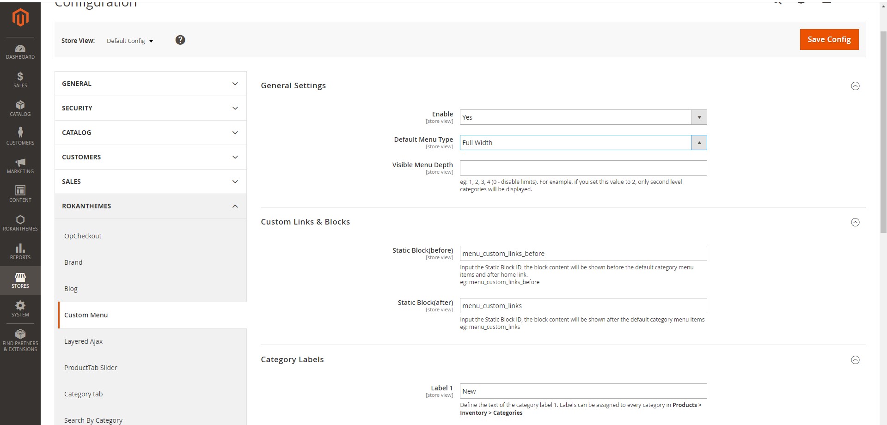Viewport: 887px width, 425px height.
Task: Select the Layered Ajax menu item
Action: pyautogui.click(x=83, y=341)
